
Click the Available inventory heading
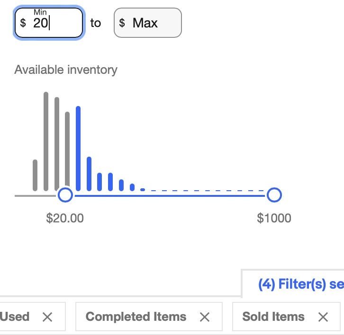(66, 70)
